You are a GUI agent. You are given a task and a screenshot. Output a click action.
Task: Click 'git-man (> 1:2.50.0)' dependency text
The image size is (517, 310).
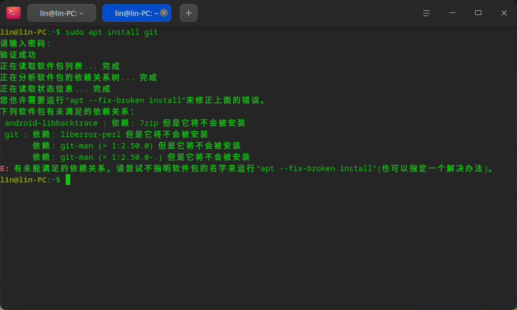(107, 146)
